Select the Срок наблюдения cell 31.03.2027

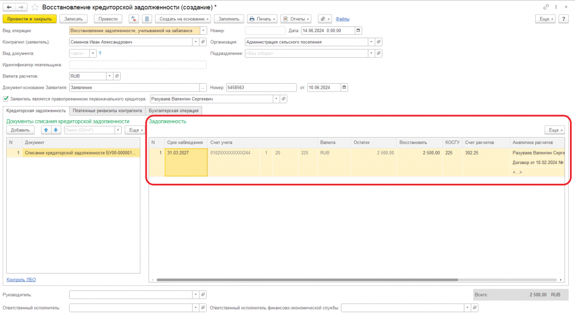coord(186,162)
